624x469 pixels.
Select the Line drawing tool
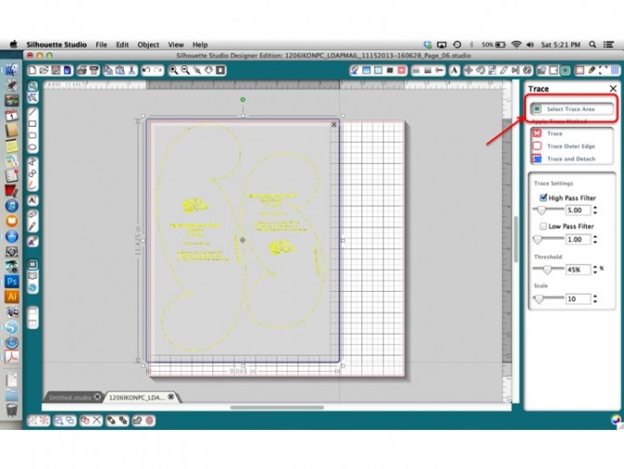pyautogui.click(x=33, y=112)
